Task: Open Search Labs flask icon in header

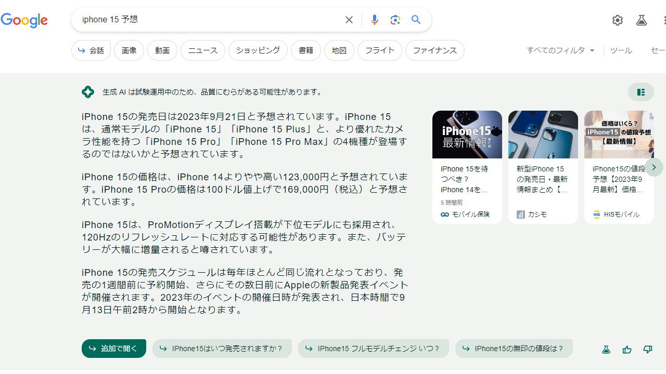Action: click(x=642, y=20)
